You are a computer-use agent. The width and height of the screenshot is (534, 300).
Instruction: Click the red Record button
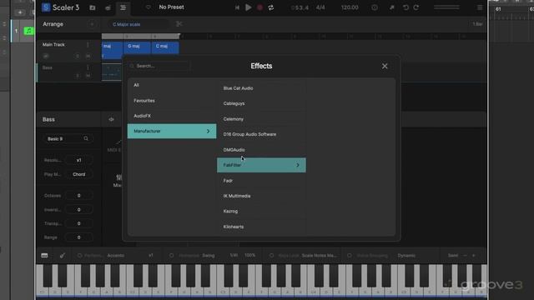[x=259, y=7]
